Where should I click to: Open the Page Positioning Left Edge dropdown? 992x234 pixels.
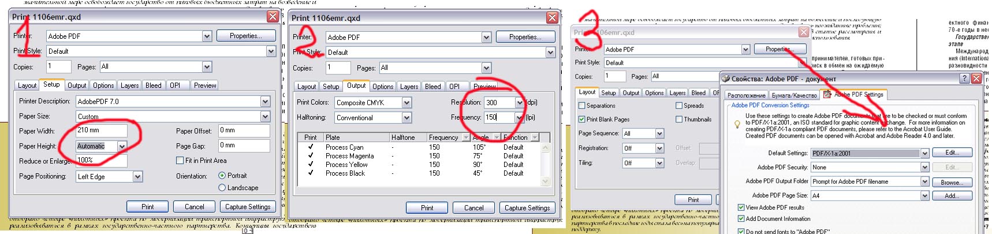(x=137, y=177)
